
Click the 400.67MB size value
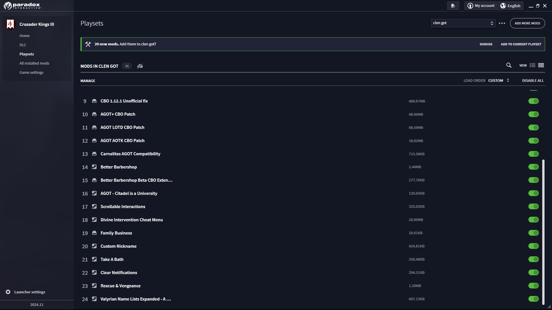click(x=417, y=101)
